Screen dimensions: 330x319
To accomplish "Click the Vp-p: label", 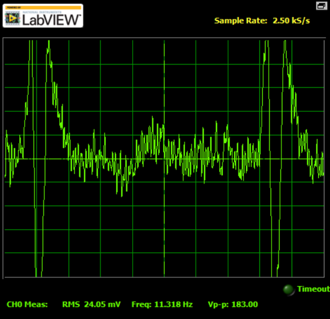I will (218, 304).
